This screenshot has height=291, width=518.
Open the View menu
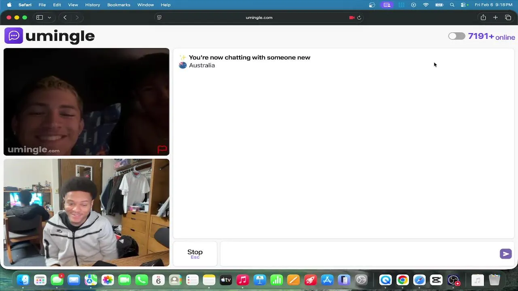(x=73, y=5)
